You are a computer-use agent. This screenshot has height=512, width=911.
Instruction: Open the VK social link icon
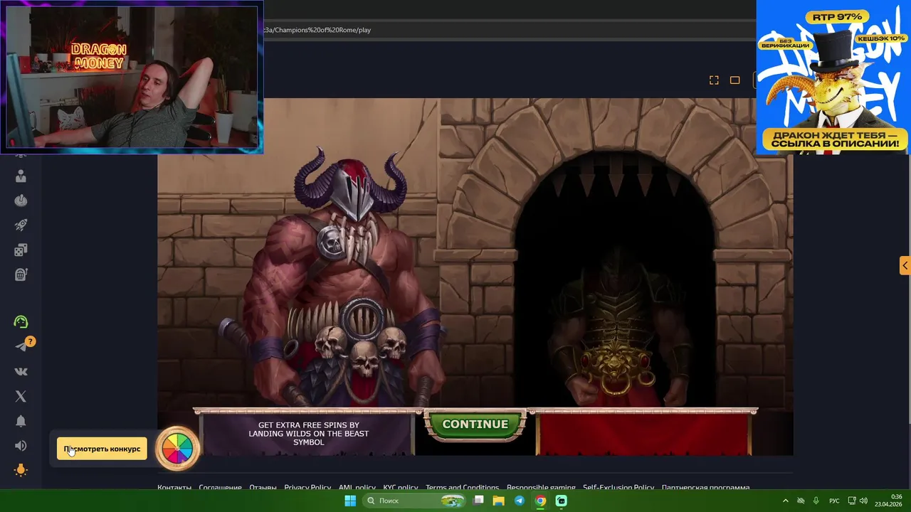coord(21,371)
